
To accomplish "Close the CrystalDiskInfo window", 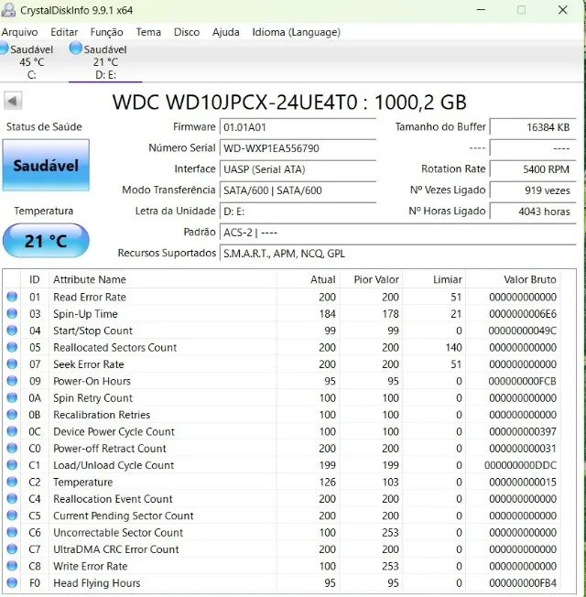I will pyautogui.click(x=563, y=10).
